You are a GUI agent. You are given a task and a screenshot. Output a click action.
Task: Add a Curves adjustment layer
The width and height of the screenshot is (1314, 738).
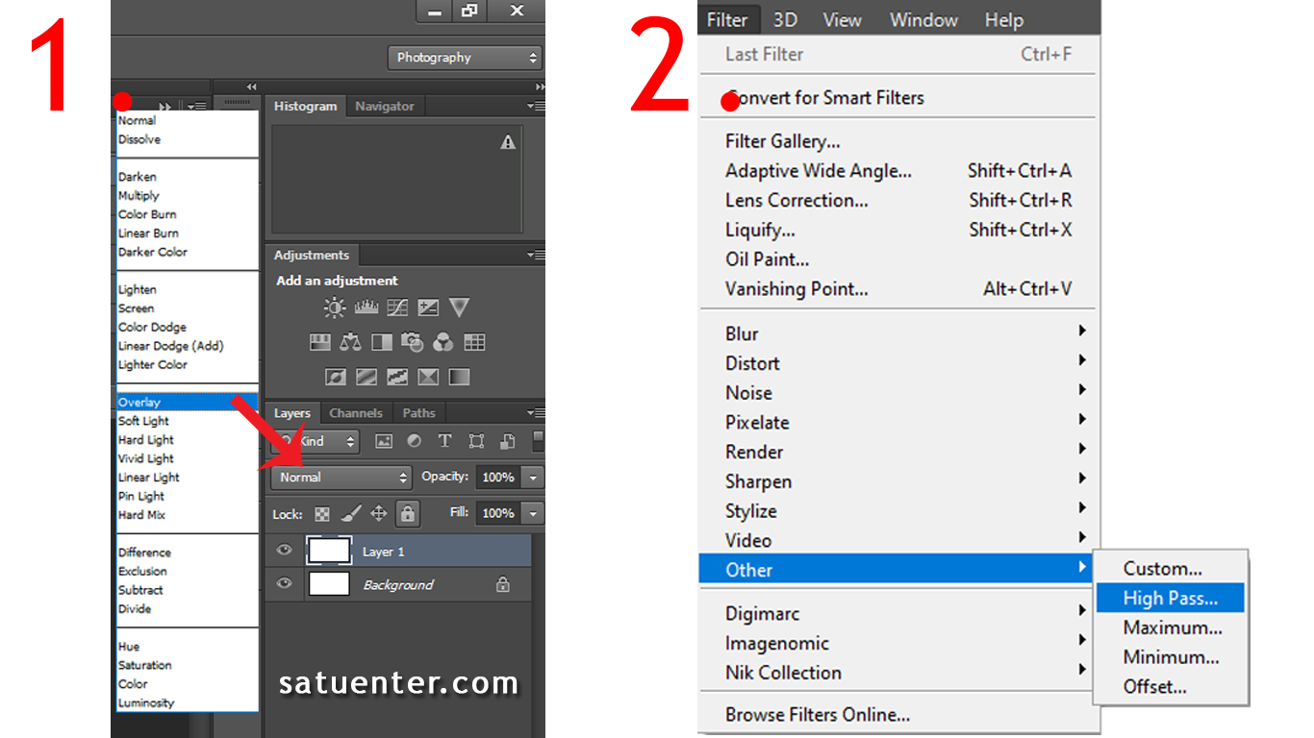[397, 307]
